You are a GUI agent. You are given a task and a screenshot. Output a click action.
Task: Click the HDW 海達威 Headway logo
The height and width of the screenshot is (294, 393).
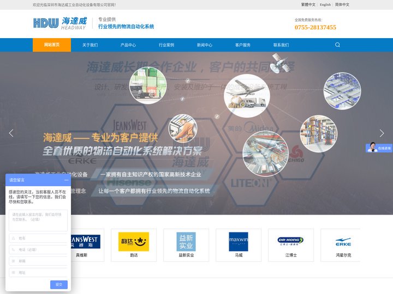point(60,23)
